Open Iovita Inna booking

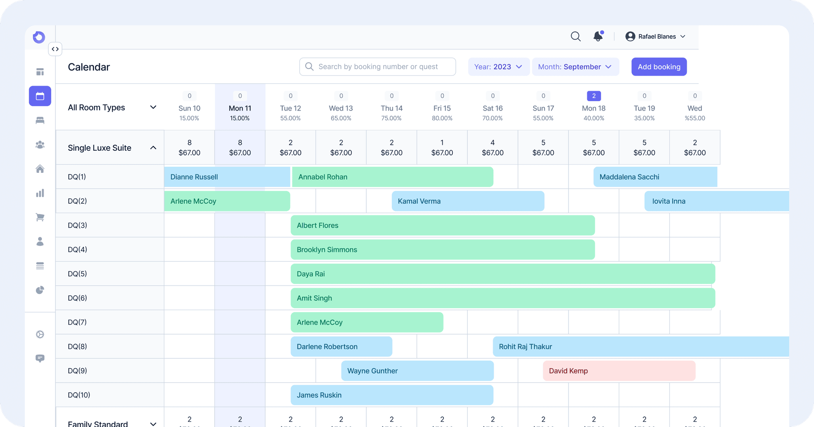tap(716, 201)
